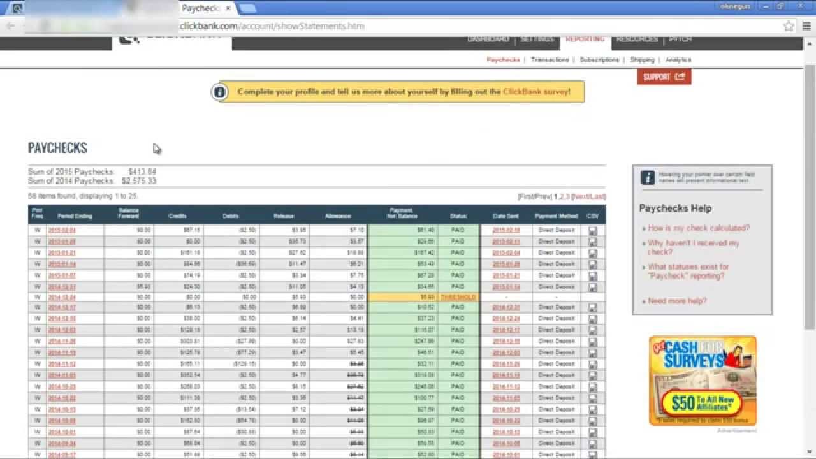
Task: Open the Date Sent 2014-12-31 link
Action: (506, 308)
